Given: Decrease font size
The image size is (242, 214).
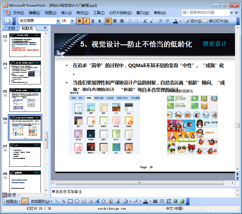Looking at the screenshot, I should point(152,21).
